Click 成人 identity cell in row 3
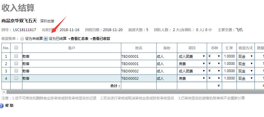Viewport: 264px width, 117px height. click(x=167, y=71)
